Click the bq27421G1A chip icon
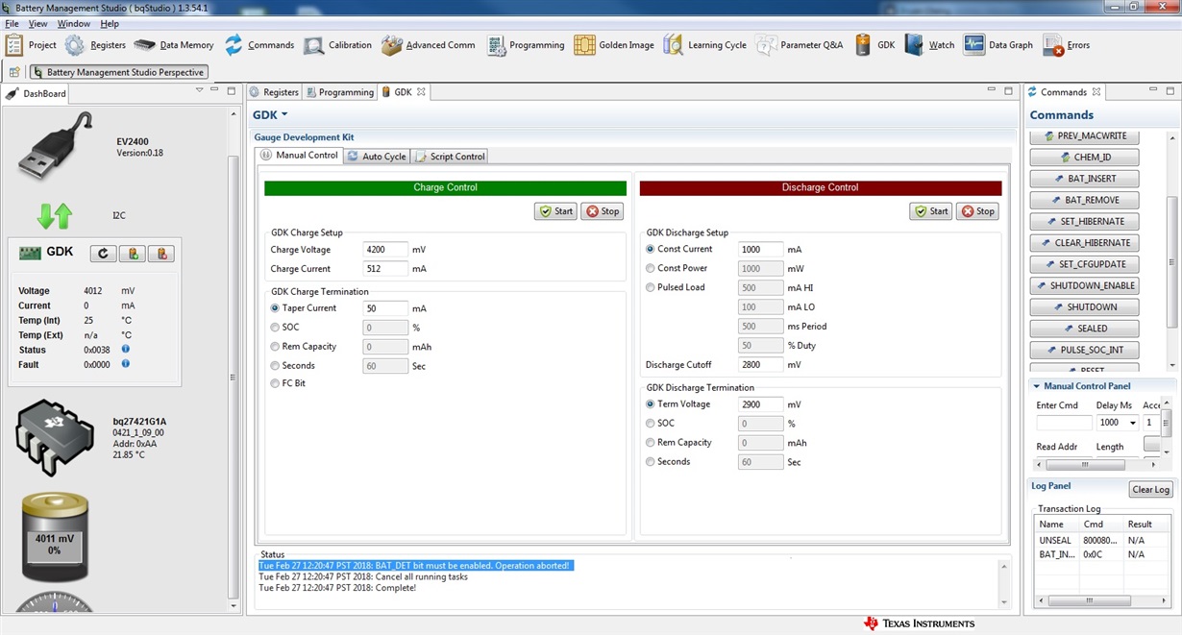 coord(54,437)
